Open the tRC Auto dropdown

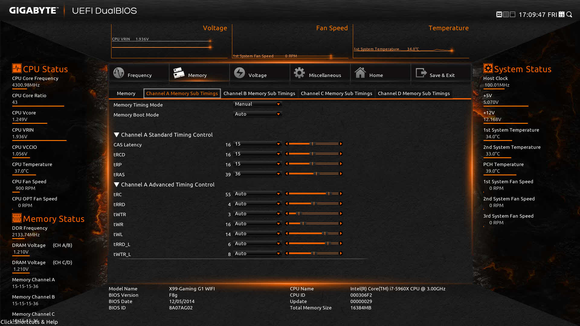point(258,193)
